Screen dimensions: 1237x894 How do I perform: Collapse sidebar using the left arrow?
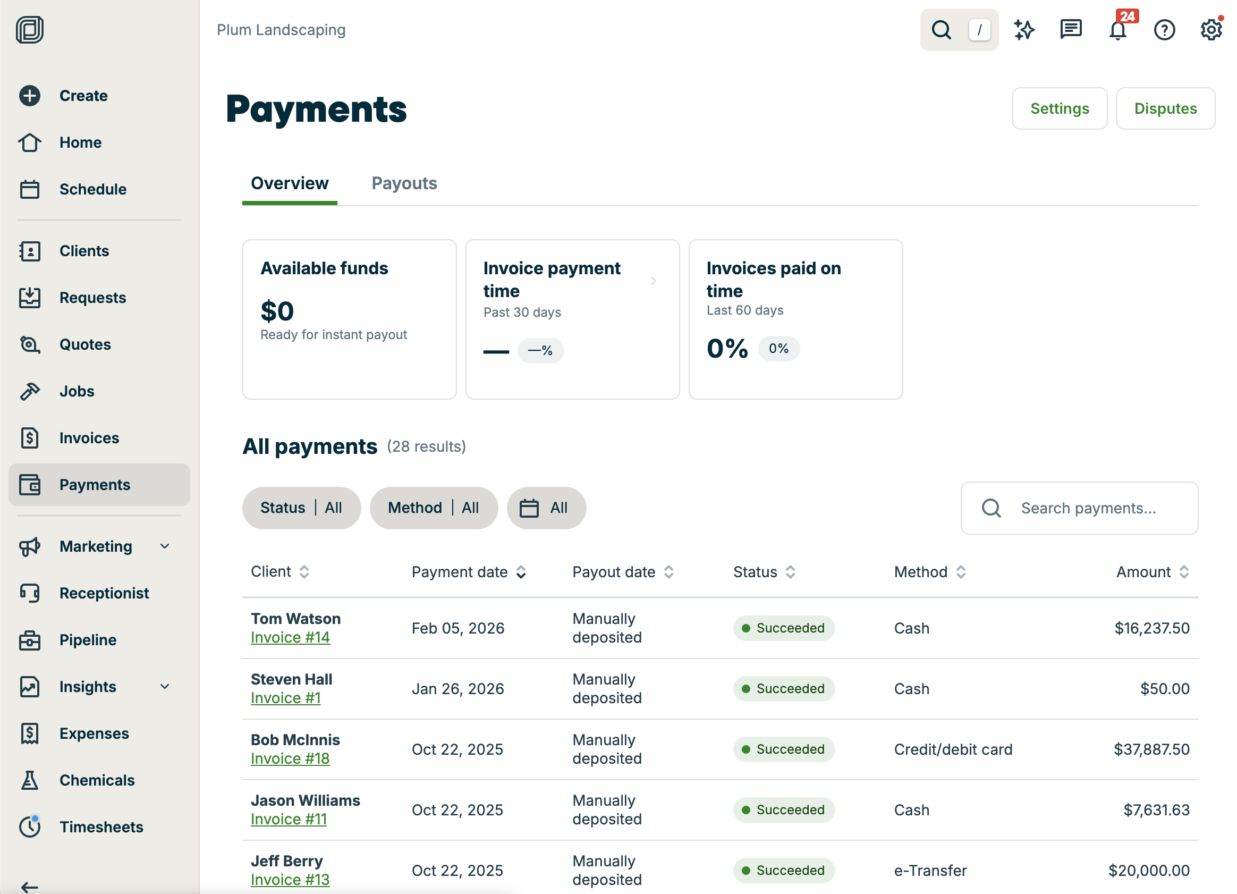(30, 887)
